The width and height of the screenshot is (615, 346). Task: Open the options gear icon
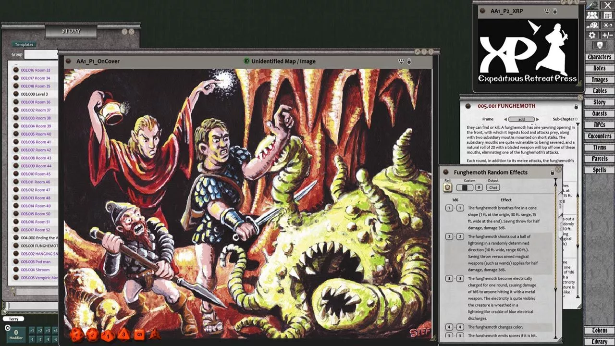592,35
